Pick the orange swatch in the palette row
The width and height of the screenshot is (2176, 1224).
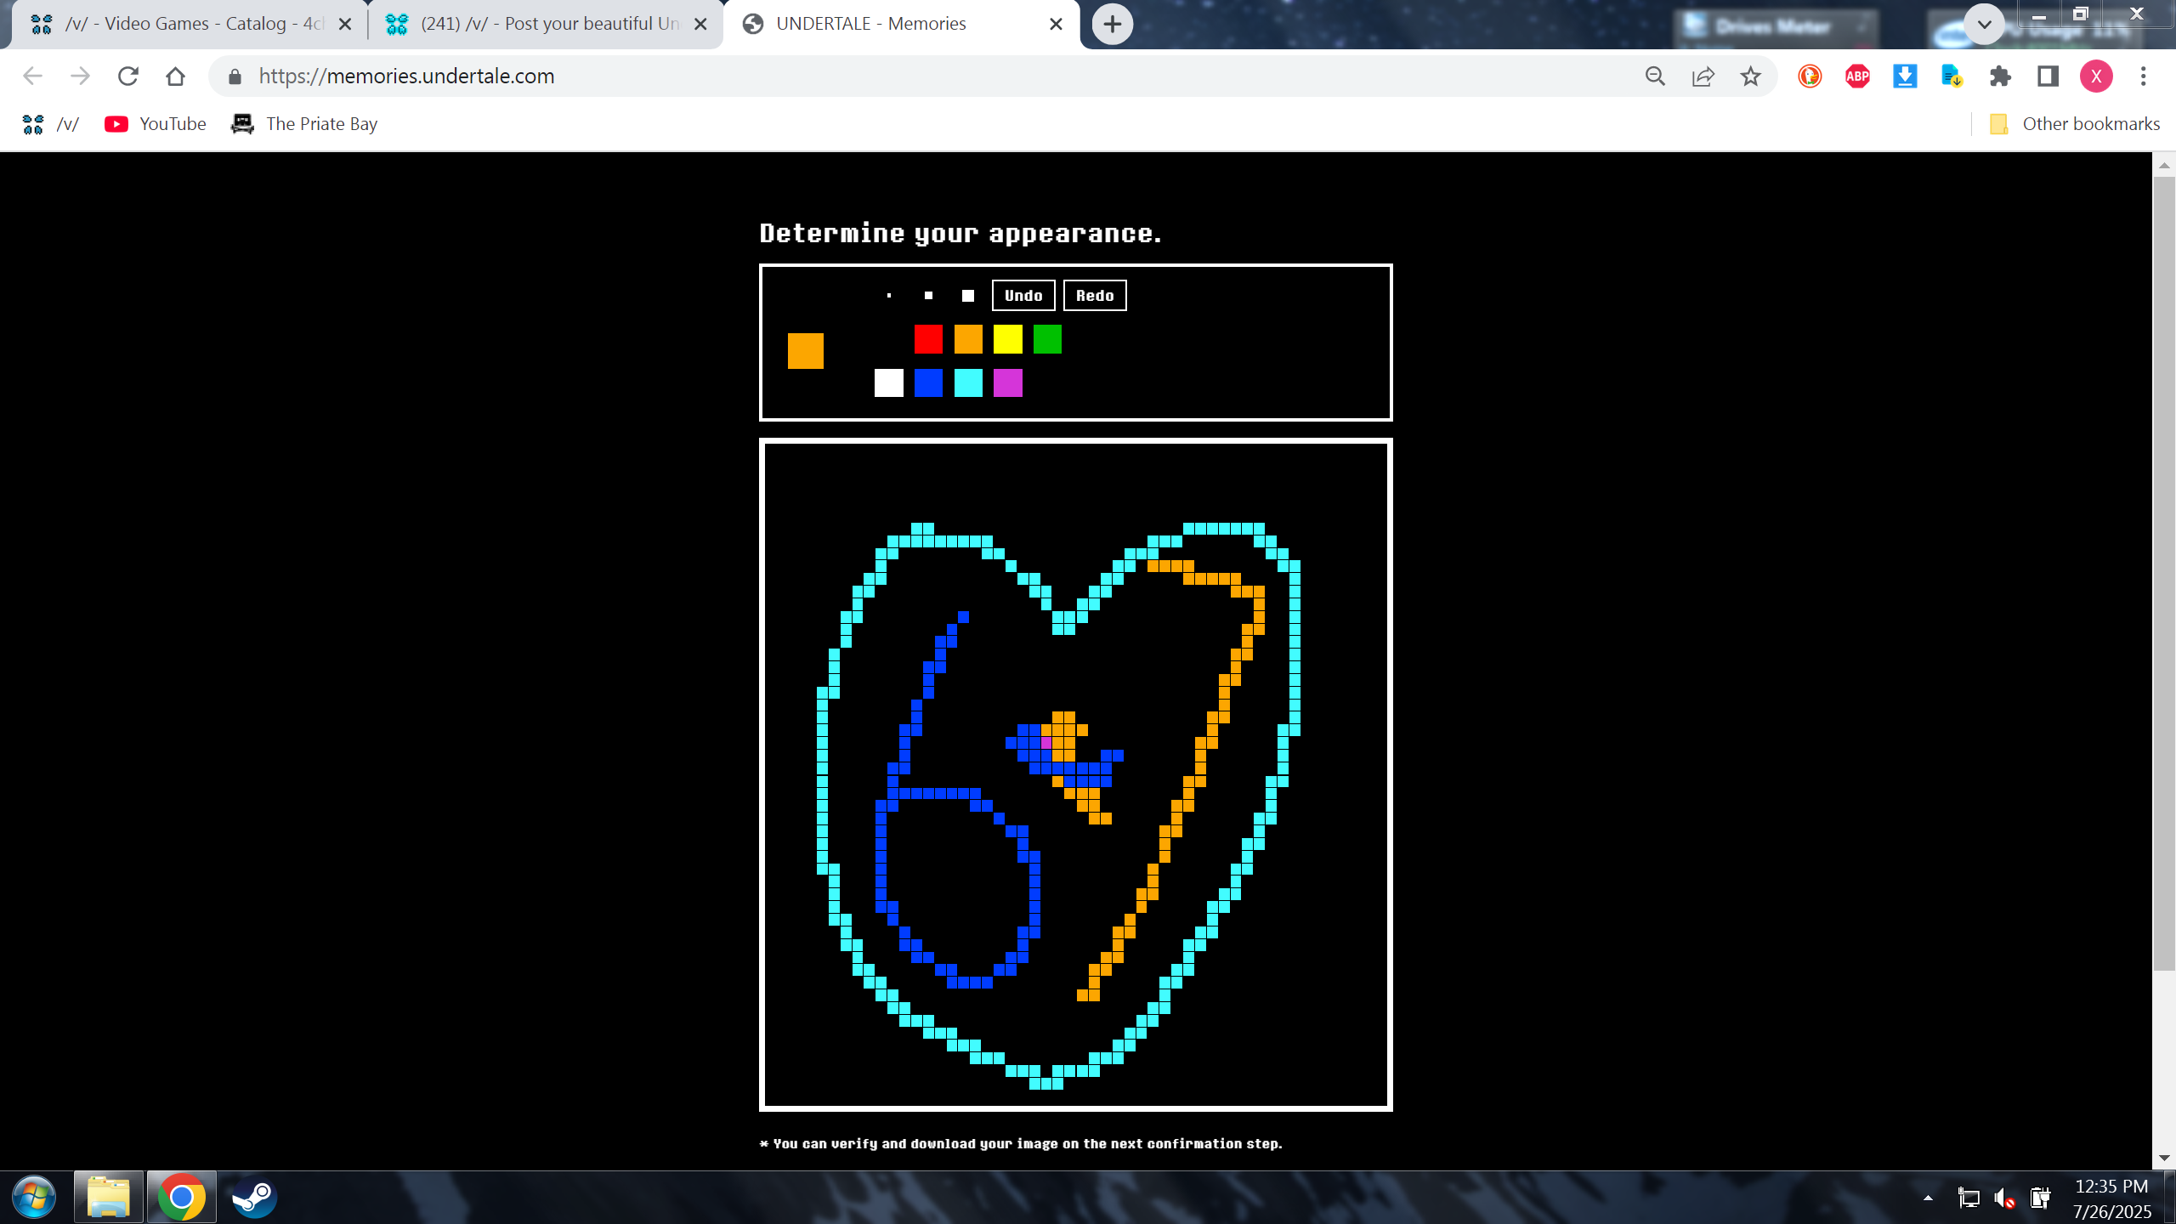[x=968, y=339]
